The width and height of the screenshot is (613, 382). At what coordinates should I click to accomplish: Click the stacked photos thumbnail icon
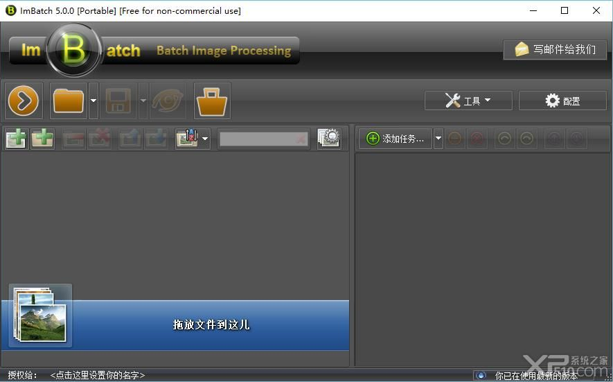[40, 315]
